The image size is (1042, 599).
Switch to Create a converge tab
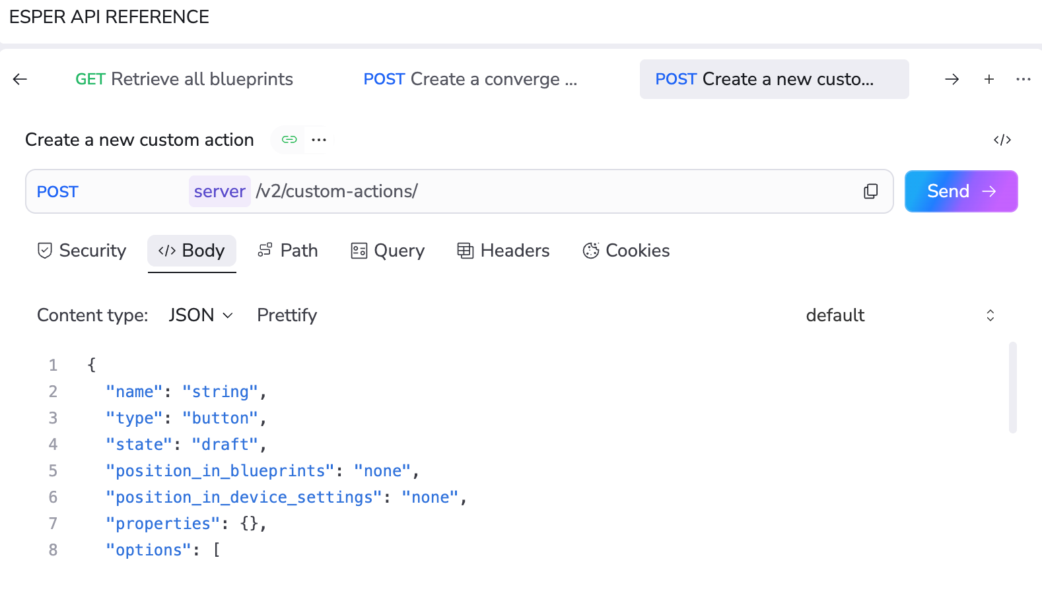(470, 79)
